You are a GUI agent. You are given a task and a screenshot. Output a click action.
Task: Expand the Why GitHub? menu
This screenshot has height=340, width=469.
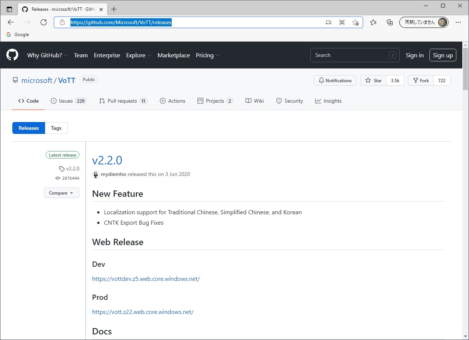tap(47, 55)
